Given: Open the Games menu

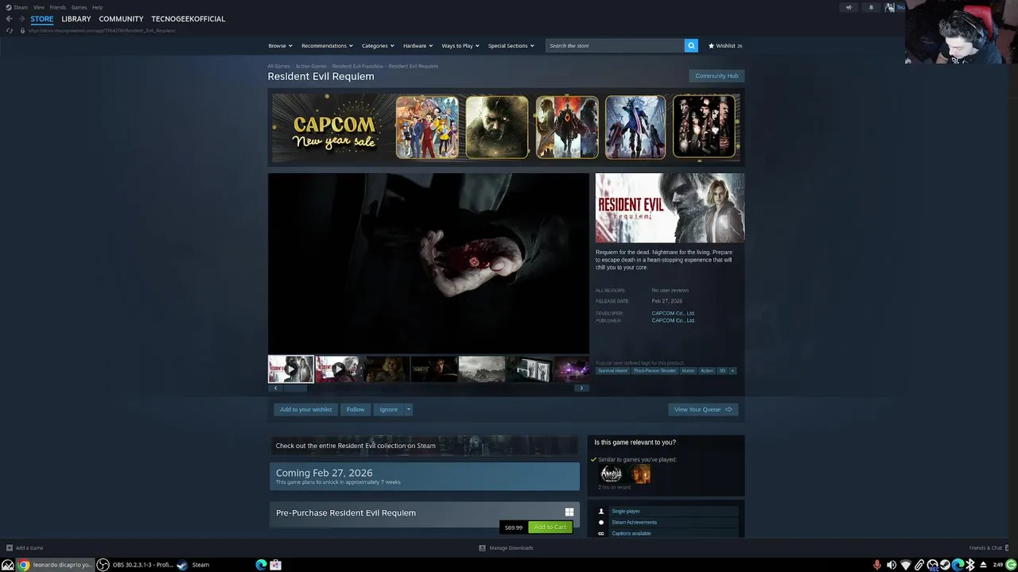Looking at the screenshot, I should click(x=79, y=7).
